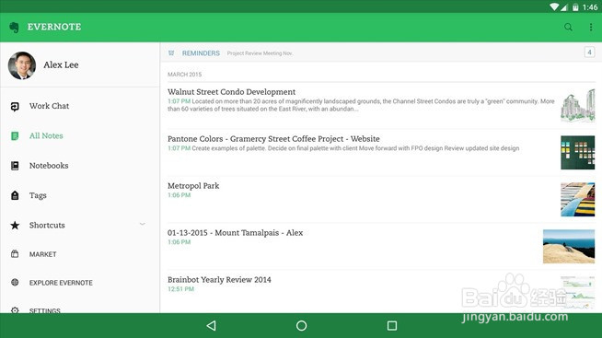
Task: Open the REMINDERS header link
Action: (201, 53)
